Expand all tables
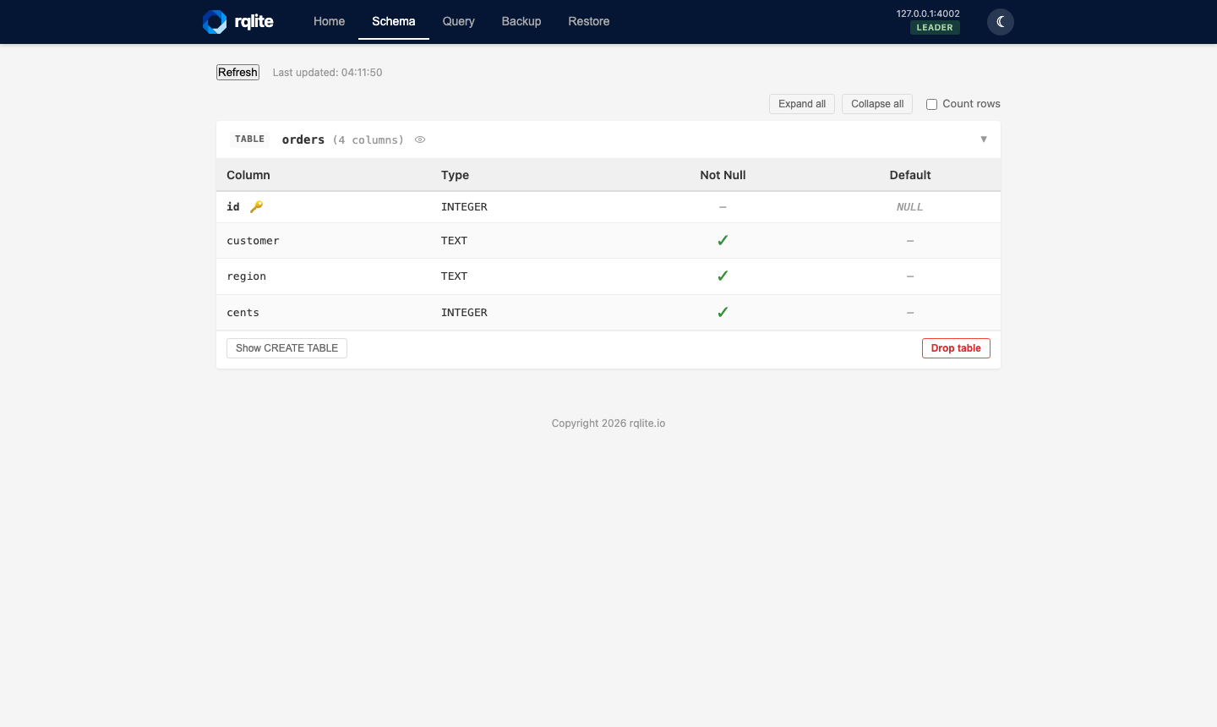 802,104
